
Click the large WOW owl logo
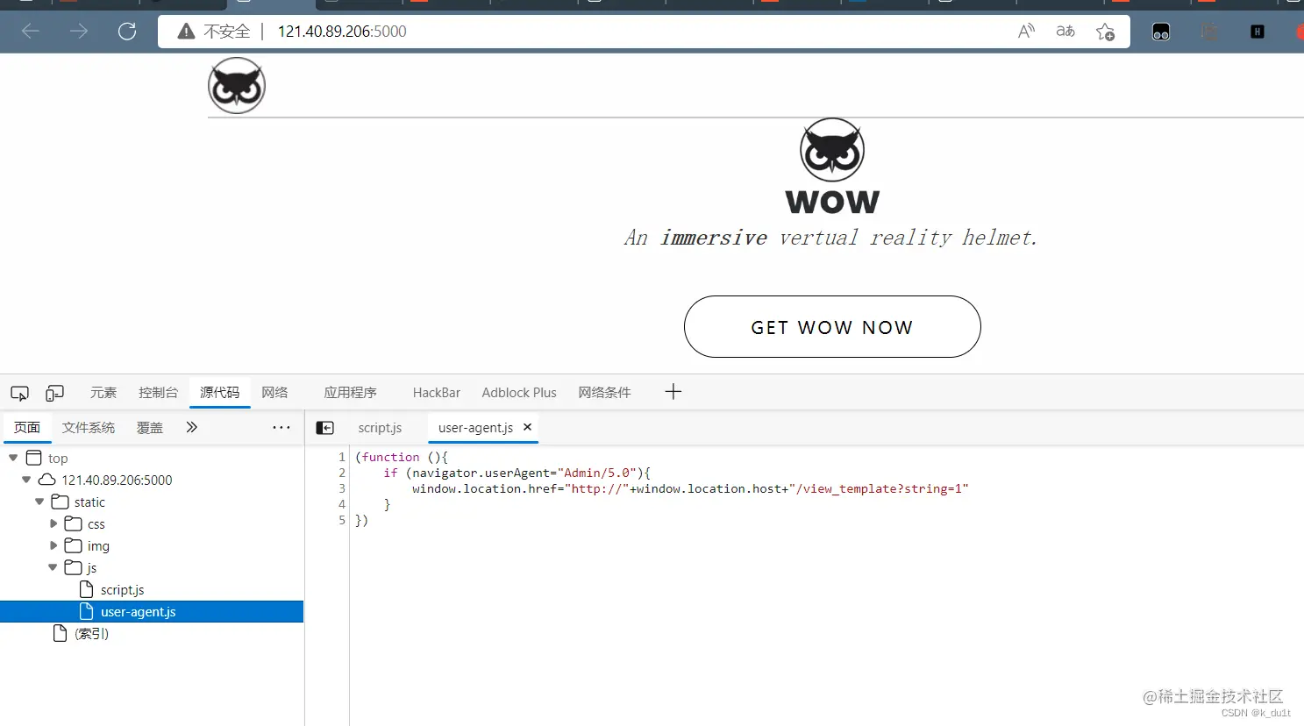point(832,167)
